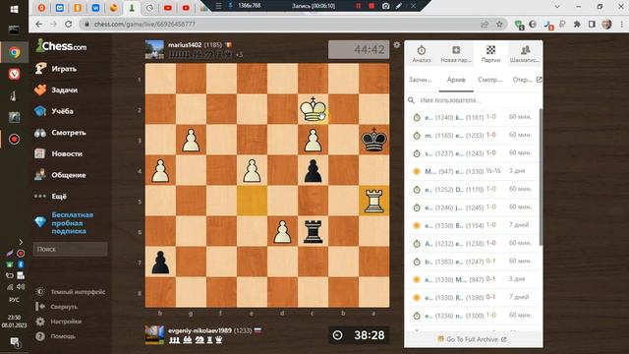Open the archive game (1383) vs (1247)
Viewport: 629px width, 354px height.
[x=472, y=262]
